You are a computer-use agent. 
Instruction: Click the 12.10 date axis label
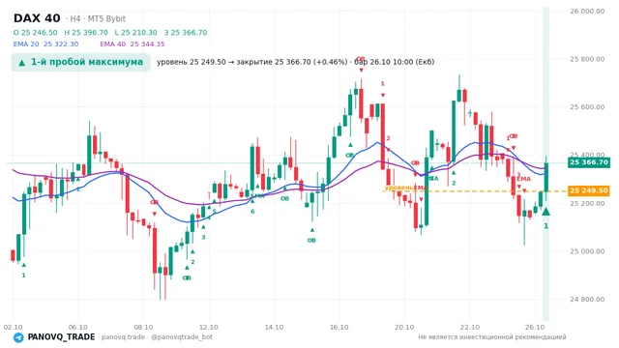point(209,327)
